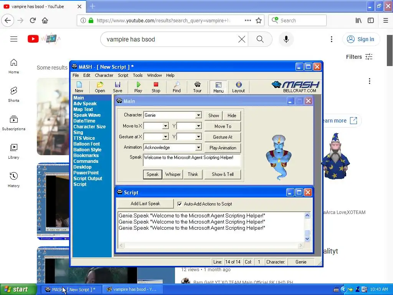
Task: Clear the YouTube search box with X
Action: [242, 39]
